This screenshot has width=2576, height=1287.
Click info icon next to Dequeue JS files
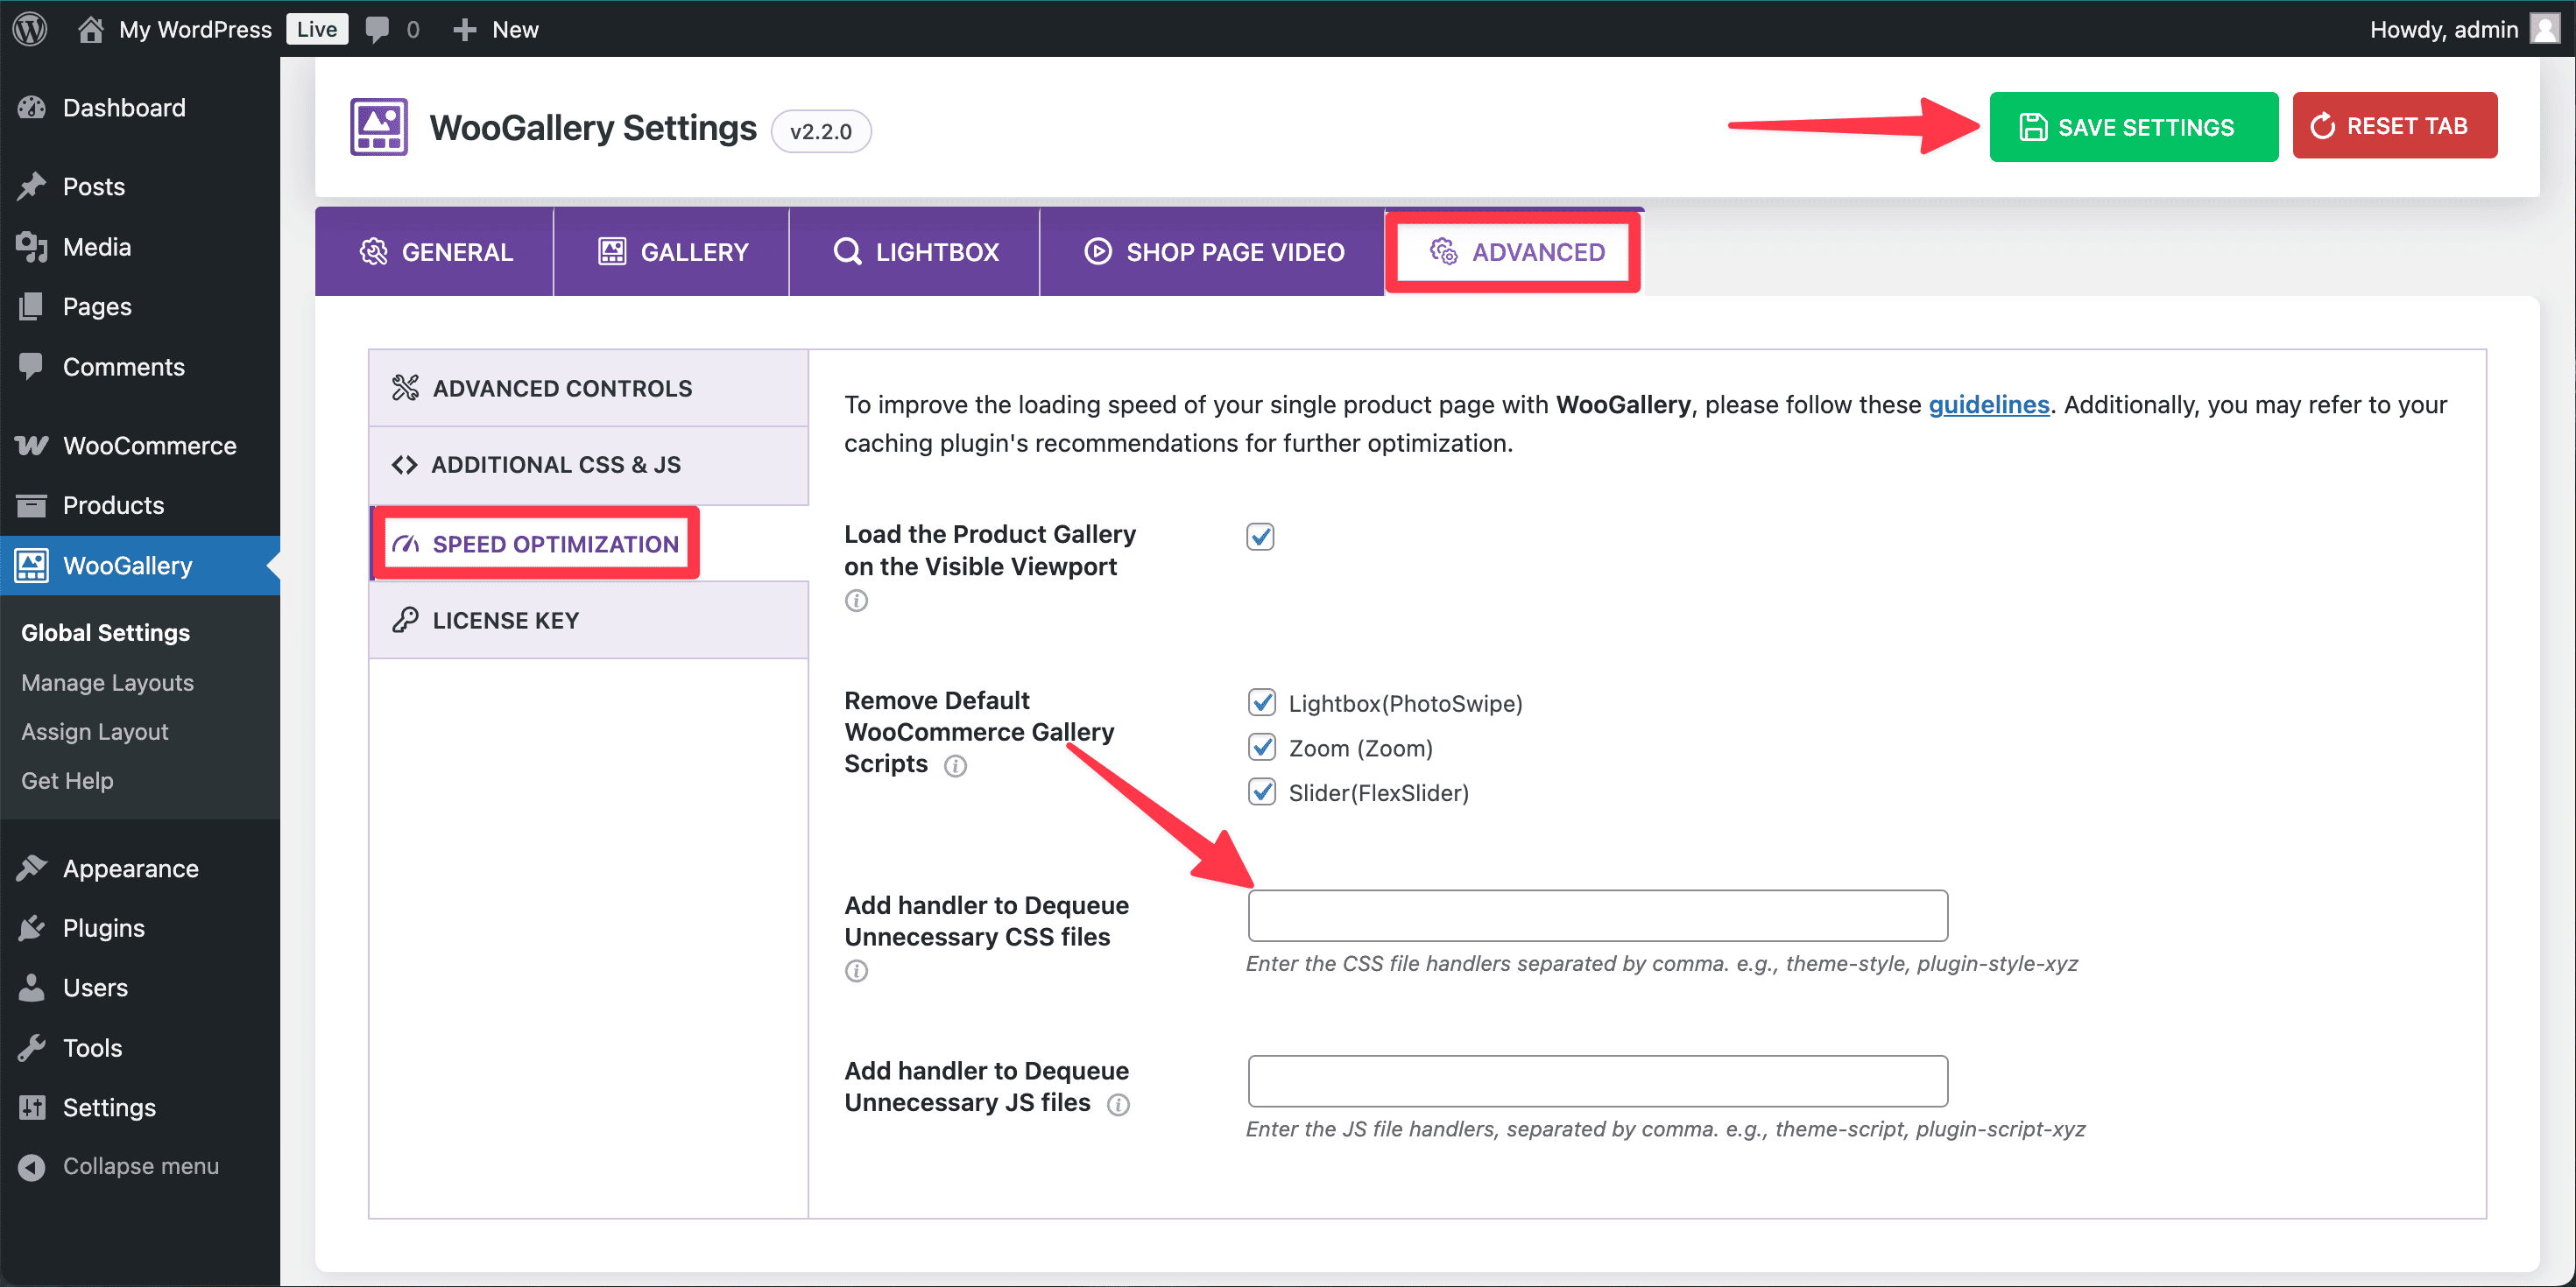(1118, 1104)
